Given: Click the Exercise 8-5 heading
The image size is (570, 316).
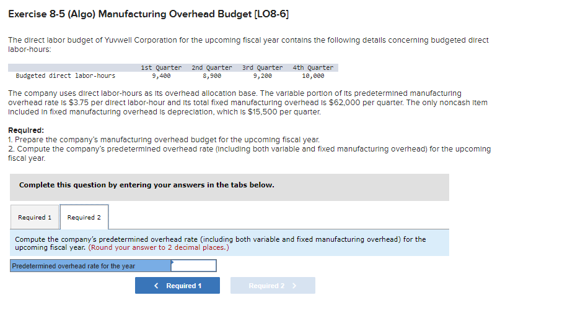Looking at the screenshot, I should point(148,14).
